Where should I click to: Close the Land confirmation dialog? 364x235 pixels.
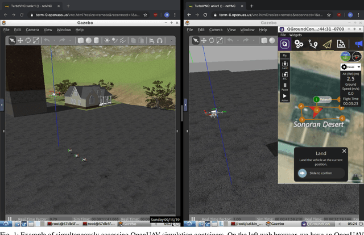pos(344,151)
